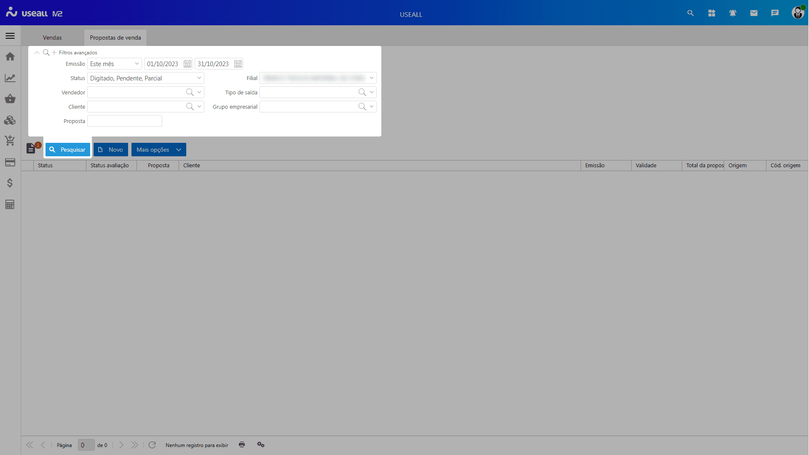Image resolution: width=809 pixels, height=455 pixels.
Task: Open the hamburger menu in sidebar
Action: coord(10,36)
